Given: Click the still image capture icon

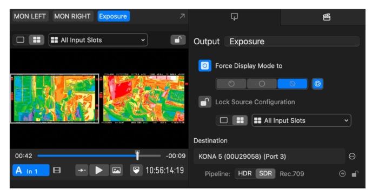Looking at the screenshot, I should [116, 171].
